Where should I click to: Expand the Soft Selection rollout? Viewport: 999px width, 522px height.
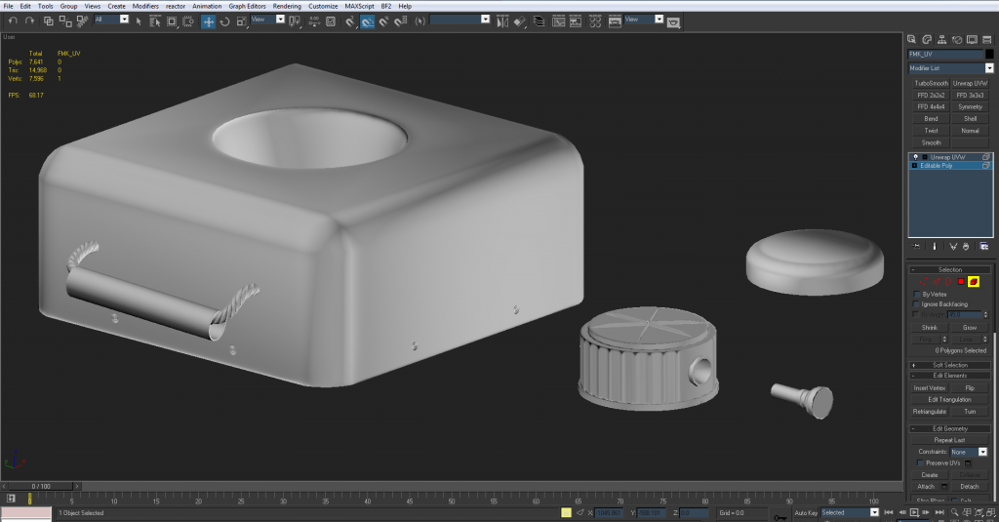point(949,365)
